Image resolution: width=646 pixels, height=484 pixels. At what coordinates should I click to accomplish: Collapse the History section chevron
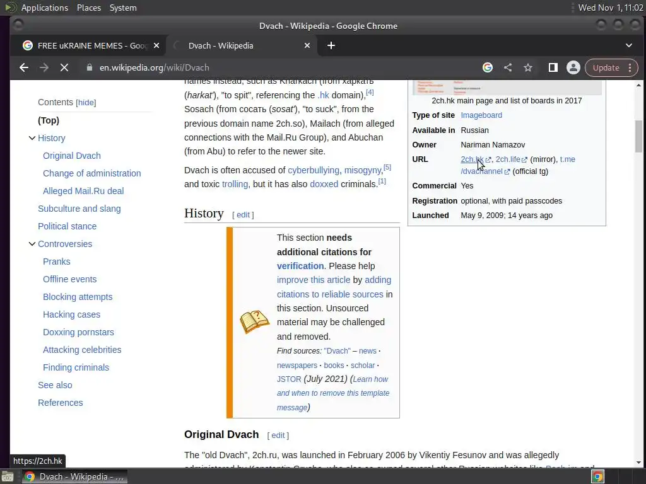click(x=32, y=138)
